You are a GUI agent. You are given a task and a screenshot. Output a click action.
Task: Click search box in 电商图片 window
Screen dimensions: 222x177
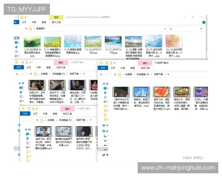tap(189, 29)
